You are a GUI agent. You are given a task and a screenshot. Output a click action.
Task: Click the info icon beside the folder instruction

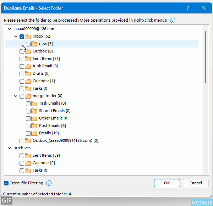coord(173,21)
